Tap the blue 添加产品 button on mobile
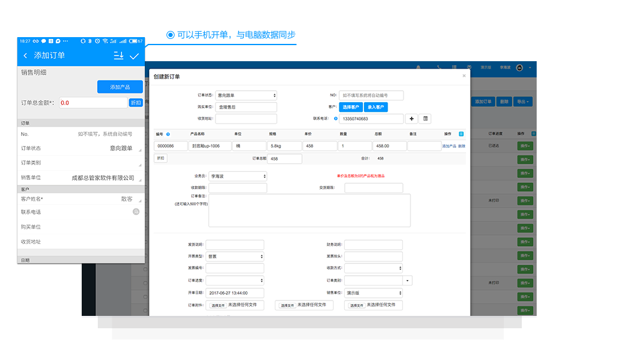Screen dimensions: 619x340 [x=119, y=87]
